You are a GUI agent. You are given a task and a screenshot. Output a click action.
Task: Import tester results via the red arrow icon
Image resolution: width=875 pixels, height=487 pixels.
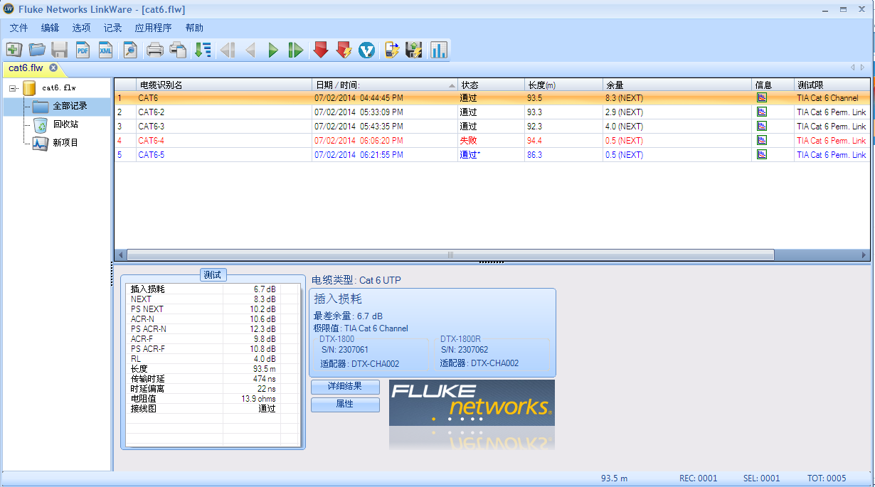tap(319, 50)
